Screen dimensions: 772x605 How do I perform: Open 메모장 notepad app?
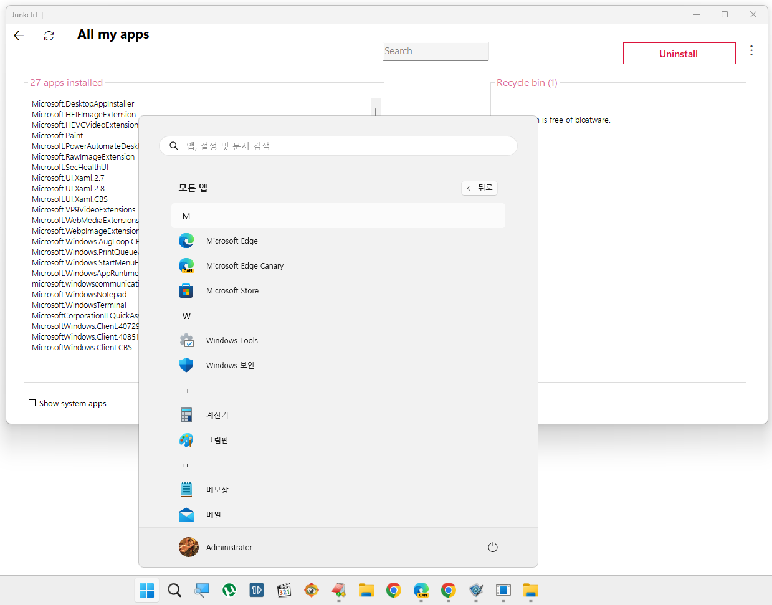point(338,490)
